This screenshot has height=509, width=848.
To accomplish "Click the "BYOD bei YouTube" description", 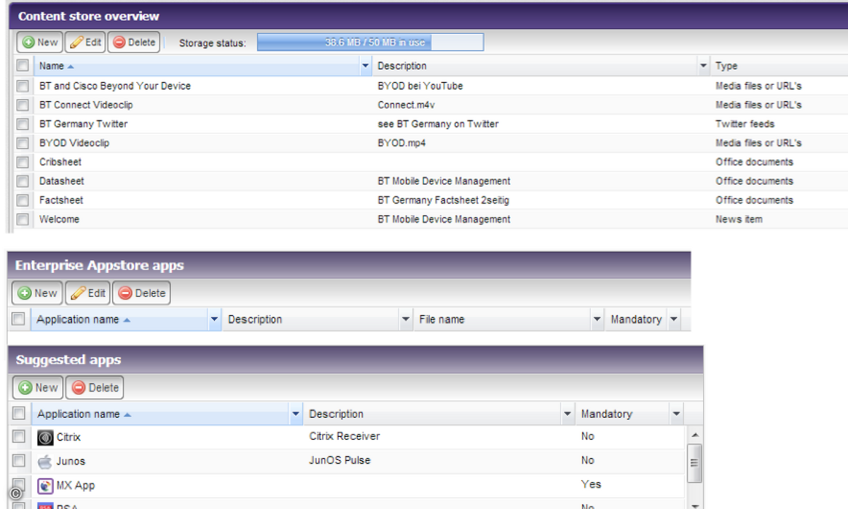I will (x=420, y=86).
